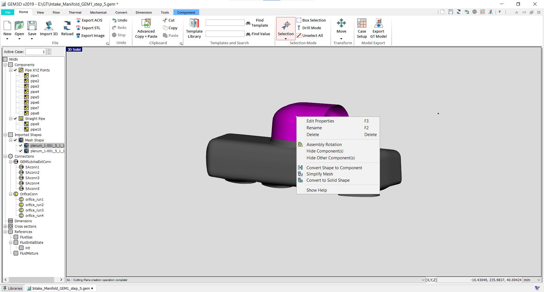Open the quick-access toolbar customize dropdown
Screen dimensions: 544x292
click(500, 12)
